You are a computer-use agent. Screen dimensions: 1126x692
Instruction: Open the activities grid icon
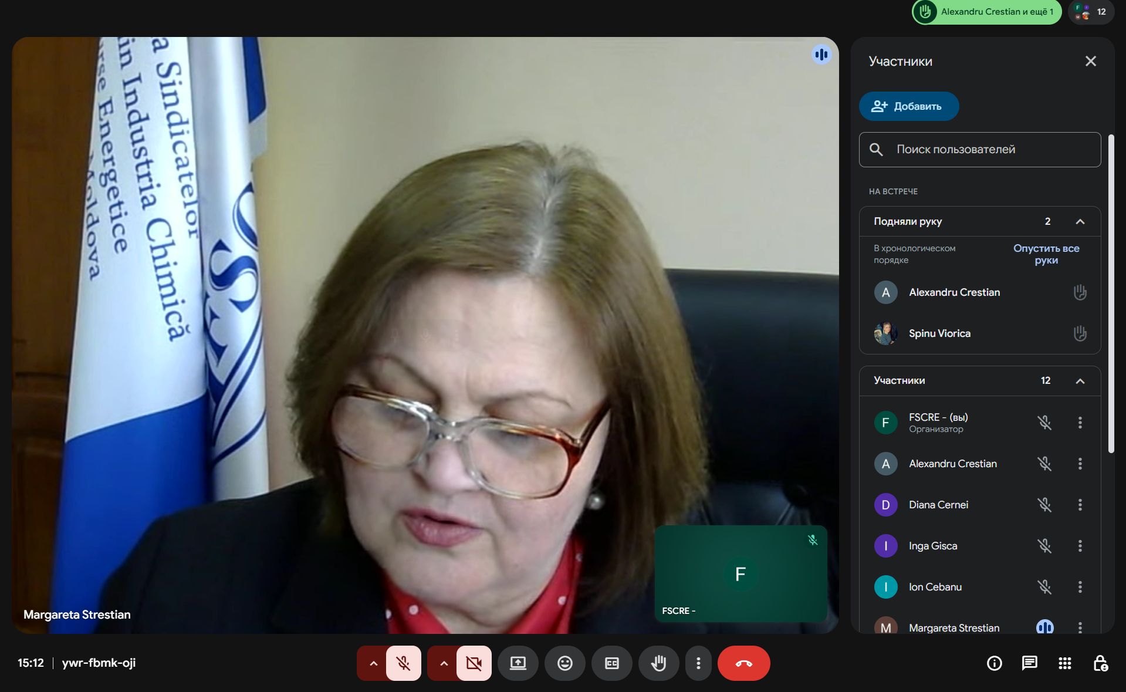(x=1064, y=663)
